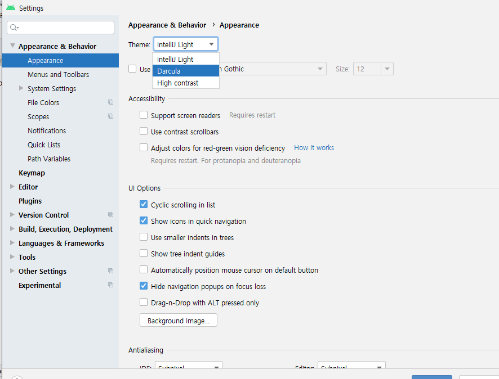Collapse the Appearance & Behavior tree node
The width and height of the screenshot is (499, 379).
[x=12, y=46]
